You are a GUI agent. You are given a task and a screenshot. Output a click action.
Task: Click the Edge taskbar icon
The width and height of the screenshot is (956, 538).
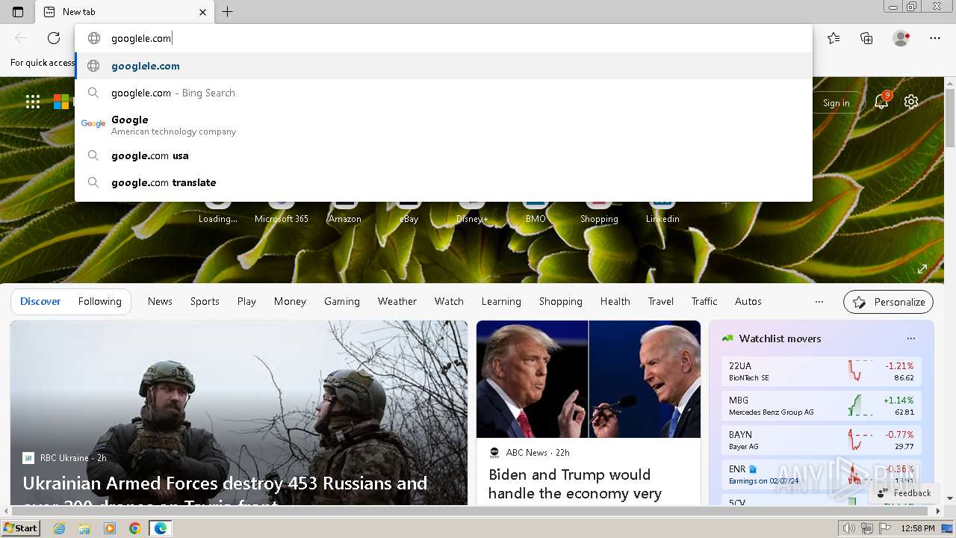(x=161, y=528)
